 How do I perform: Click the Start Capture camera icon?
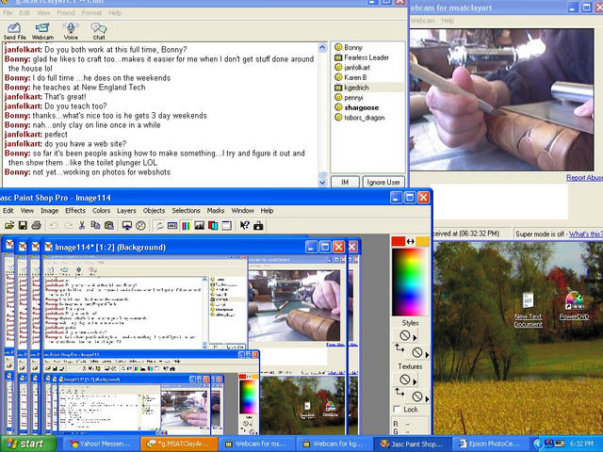pyautogui.click(x=258, y=226)
